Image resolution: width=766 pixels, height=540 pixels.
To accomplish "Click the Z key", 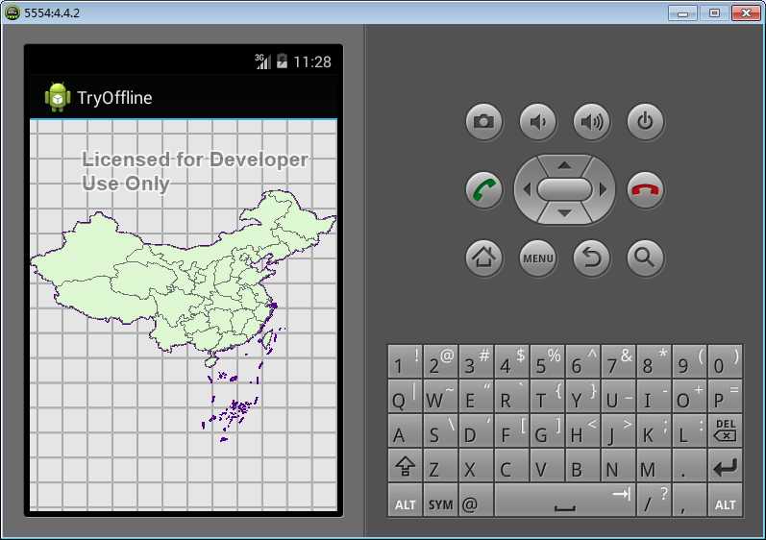I will point(440,465).
